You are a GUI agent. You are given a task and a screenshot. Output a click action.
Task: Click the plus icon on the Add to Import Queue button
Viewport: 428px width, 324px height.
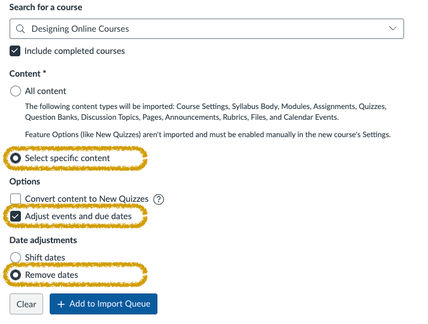pos(61,304)
